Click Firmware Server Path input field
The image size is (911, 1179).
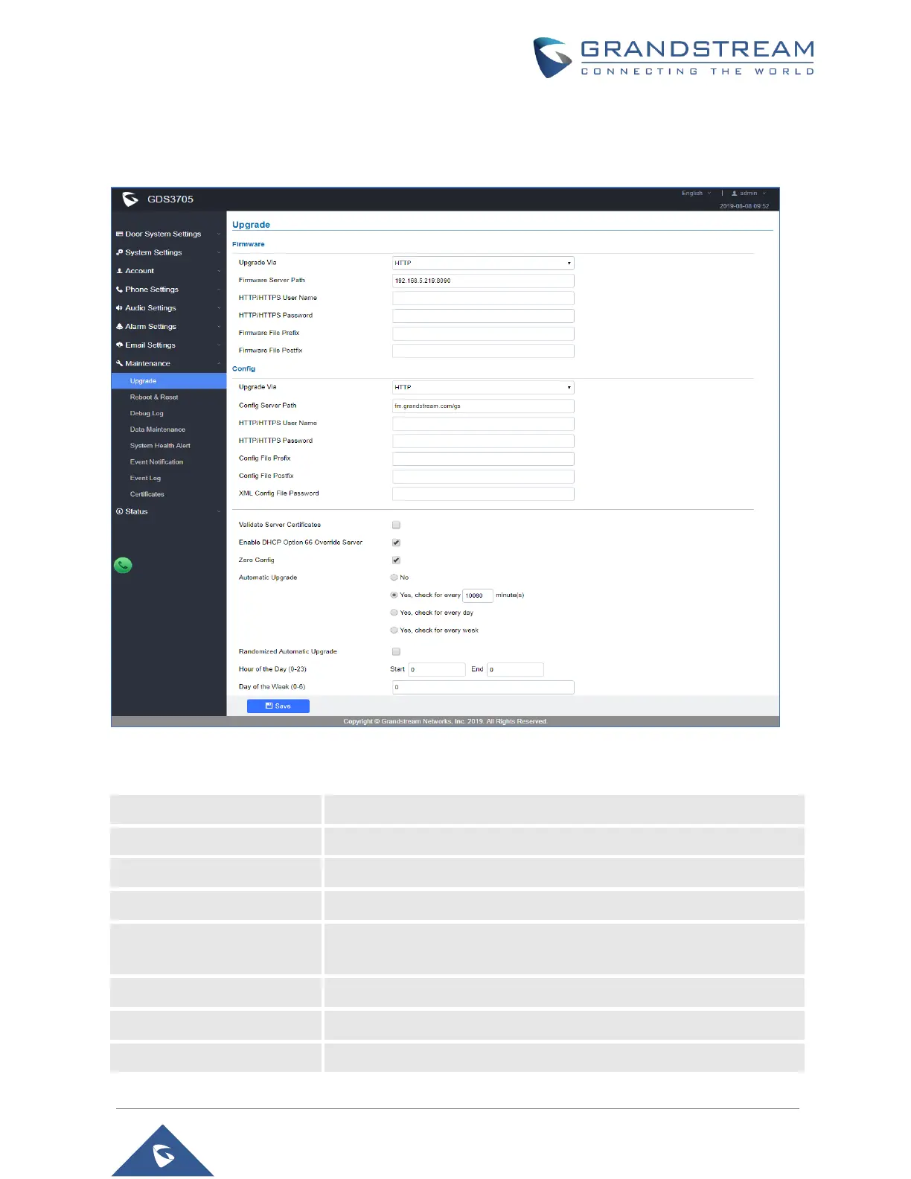(x=483, y=281)
